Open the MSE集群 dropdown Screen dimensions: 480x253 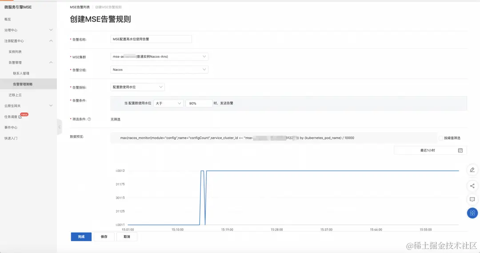point(159,56)
